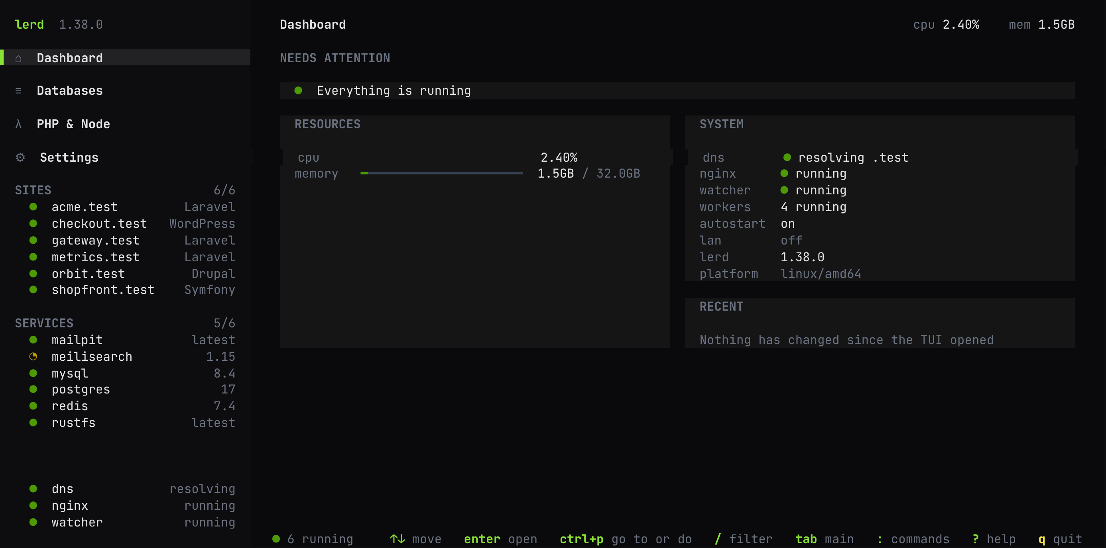
Task: Click the SITES section header
Action: point(33,190)
